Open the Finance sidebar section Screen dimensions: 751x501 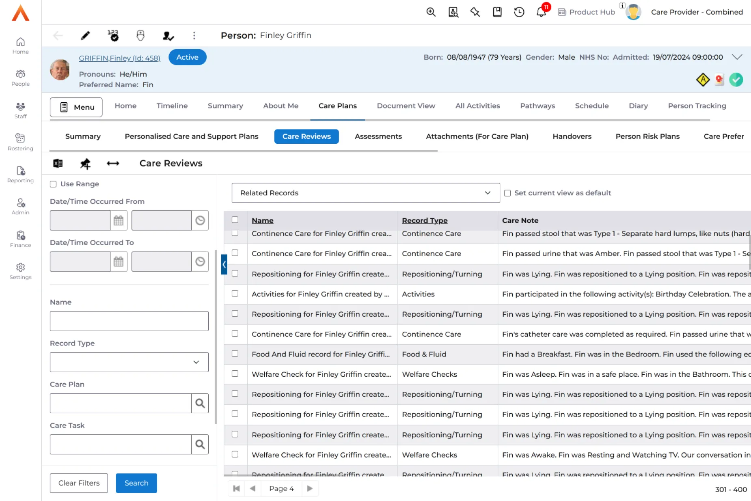click(20, 239)
